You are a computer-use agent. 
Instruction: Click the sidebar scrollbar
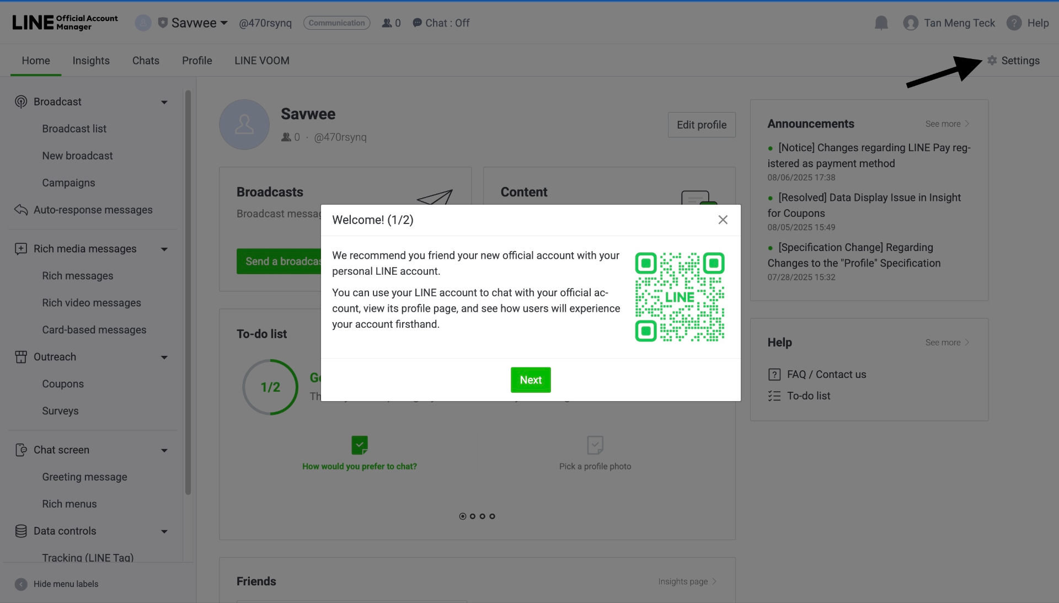click(188, 292)
